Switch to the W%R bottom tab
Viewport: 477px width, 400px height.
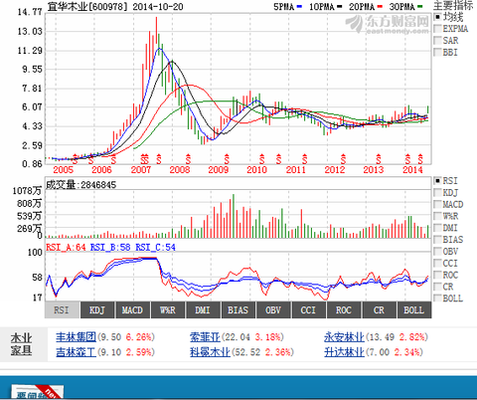coord(168,310)
